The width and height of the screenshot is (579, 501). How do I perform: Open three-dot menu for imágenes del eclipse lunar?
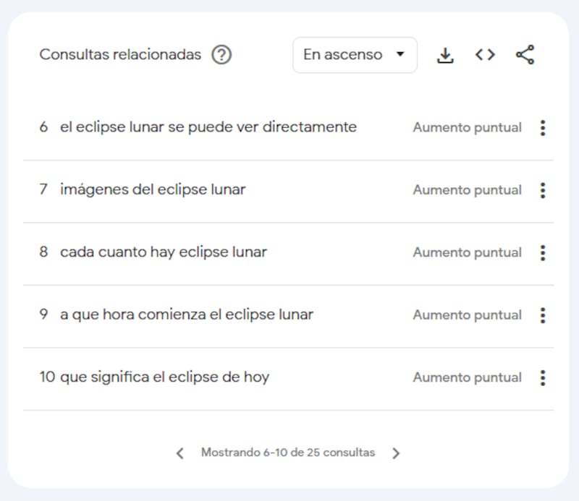[543, 190]
